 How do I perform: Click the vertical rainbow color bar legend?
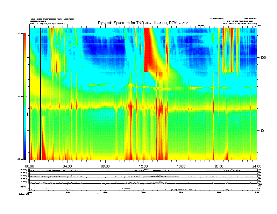25,97
